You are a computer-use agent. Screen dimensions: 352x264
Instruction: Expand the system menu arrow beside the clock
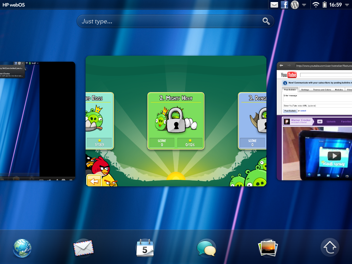pyautogui.click(x=347, y=5)
